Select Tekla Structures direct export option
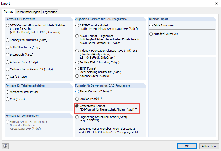This screenshot has height=151, width=221. 151,26
